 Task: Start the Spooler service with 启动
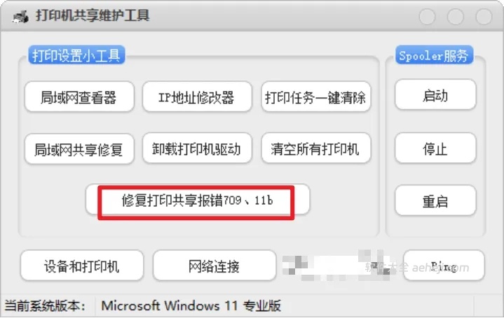pyautogui.click(x=435, y=95)
